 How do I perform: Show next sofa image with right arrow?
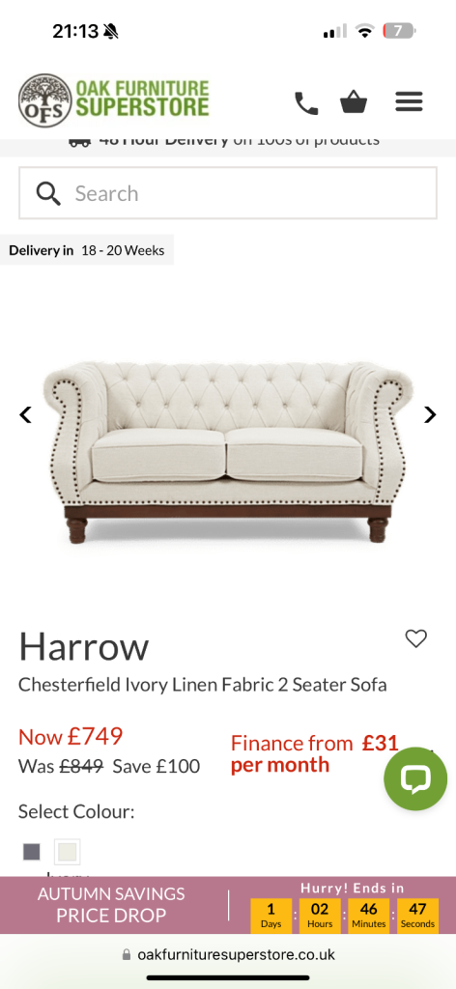pyautogui.click(x=430, y=414)
